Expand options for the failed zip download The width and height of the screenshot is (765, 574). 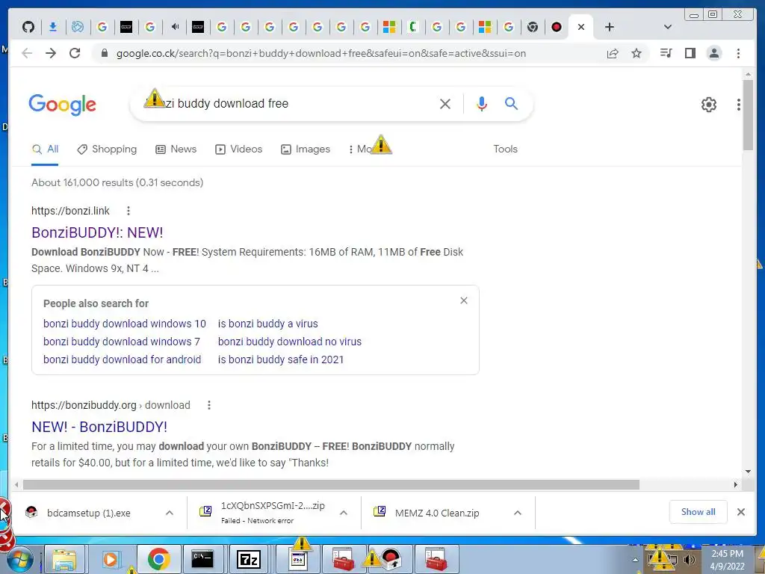[344, 513]
